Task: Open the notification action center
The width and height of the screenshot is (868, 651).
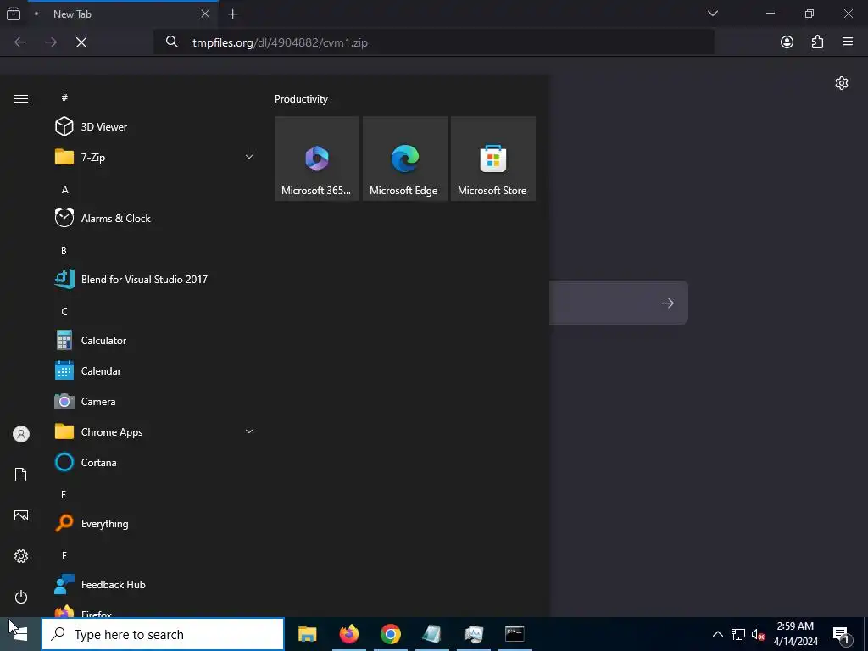Action: (842, 634)
